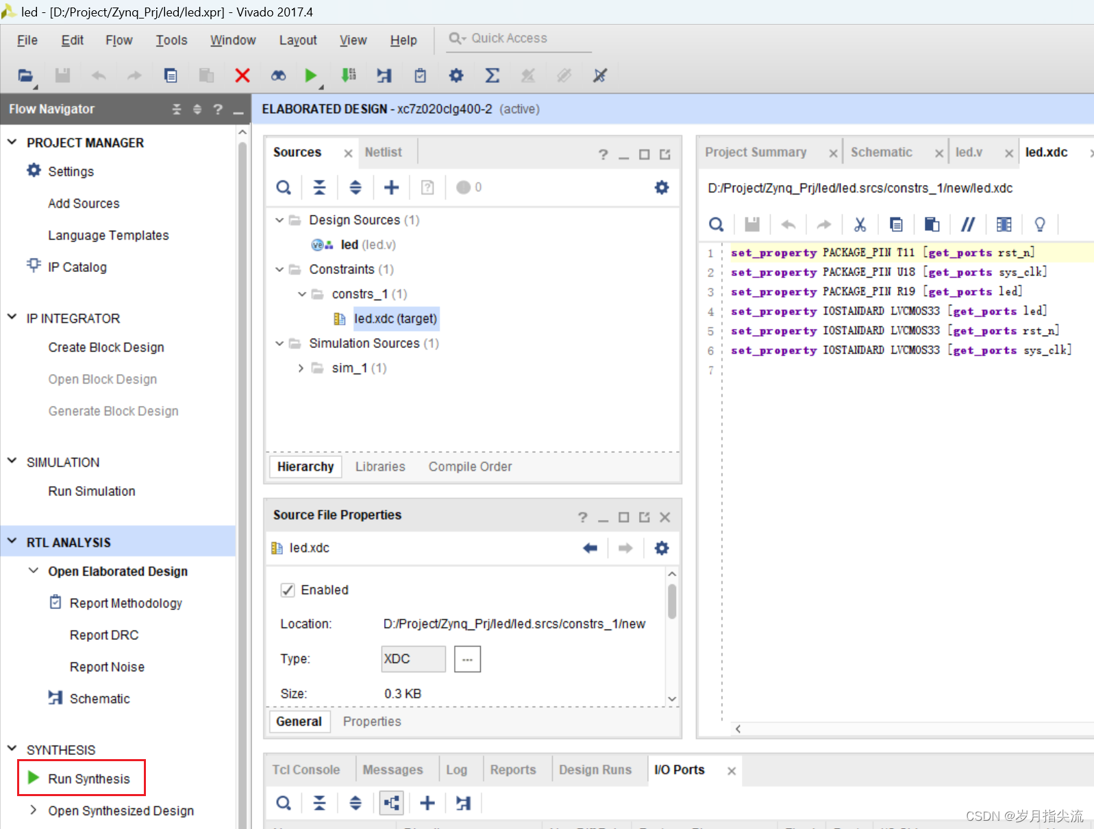This screenshot has height=829, width=1094.
Task: Toggle line comment in the led.xdc editor
Action: [x=967, y=224]
